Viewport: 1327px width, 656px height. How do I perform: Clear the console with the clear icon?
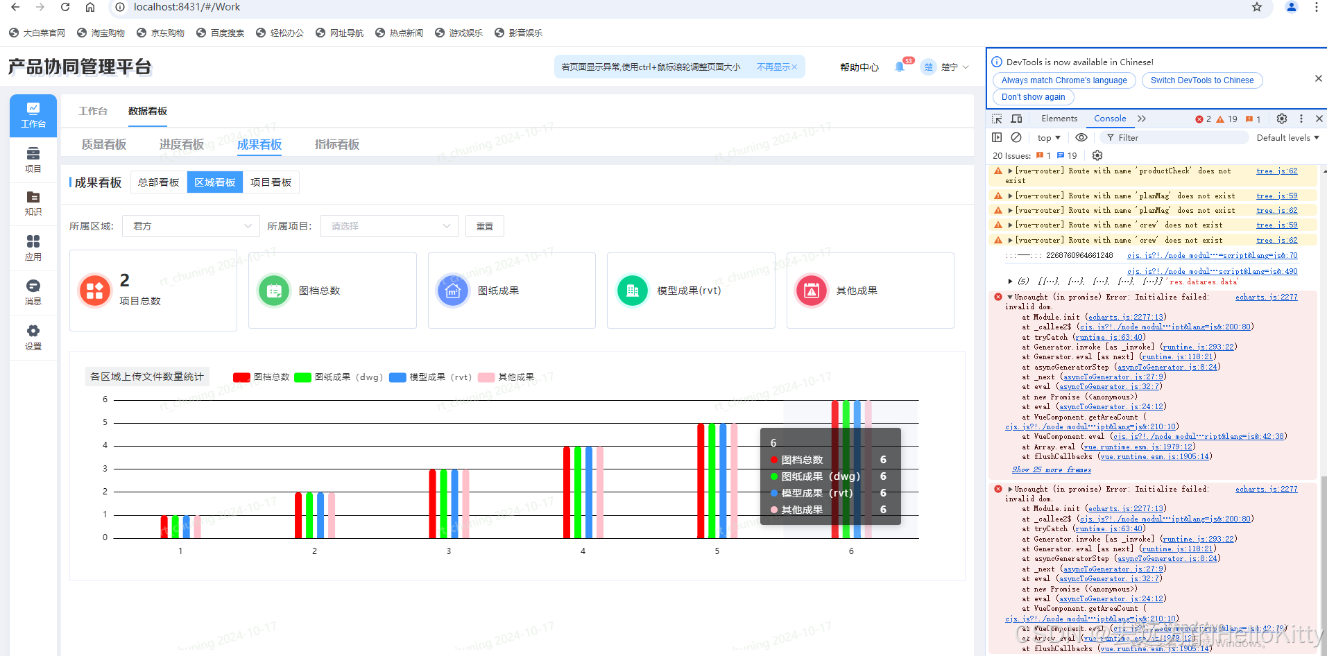pos(1016,137)
